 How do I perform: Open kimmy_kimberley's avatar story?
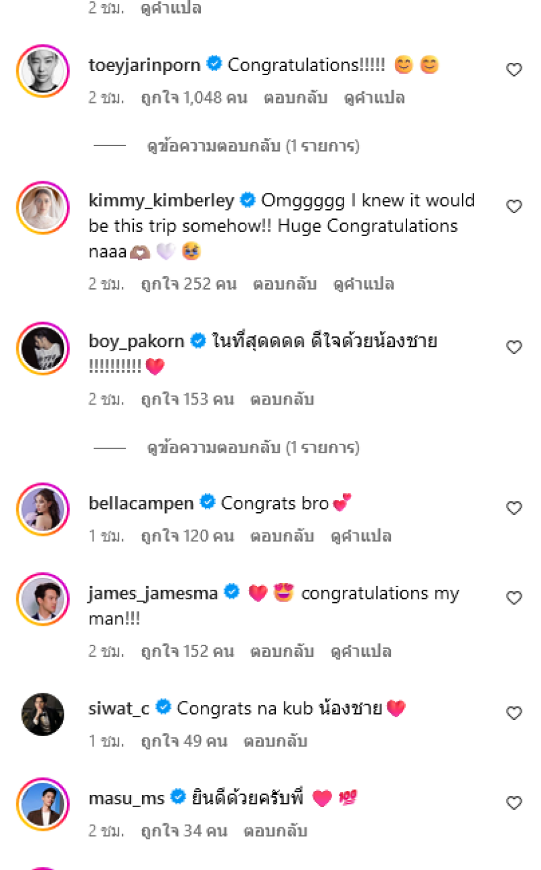(x=42, y=207)
